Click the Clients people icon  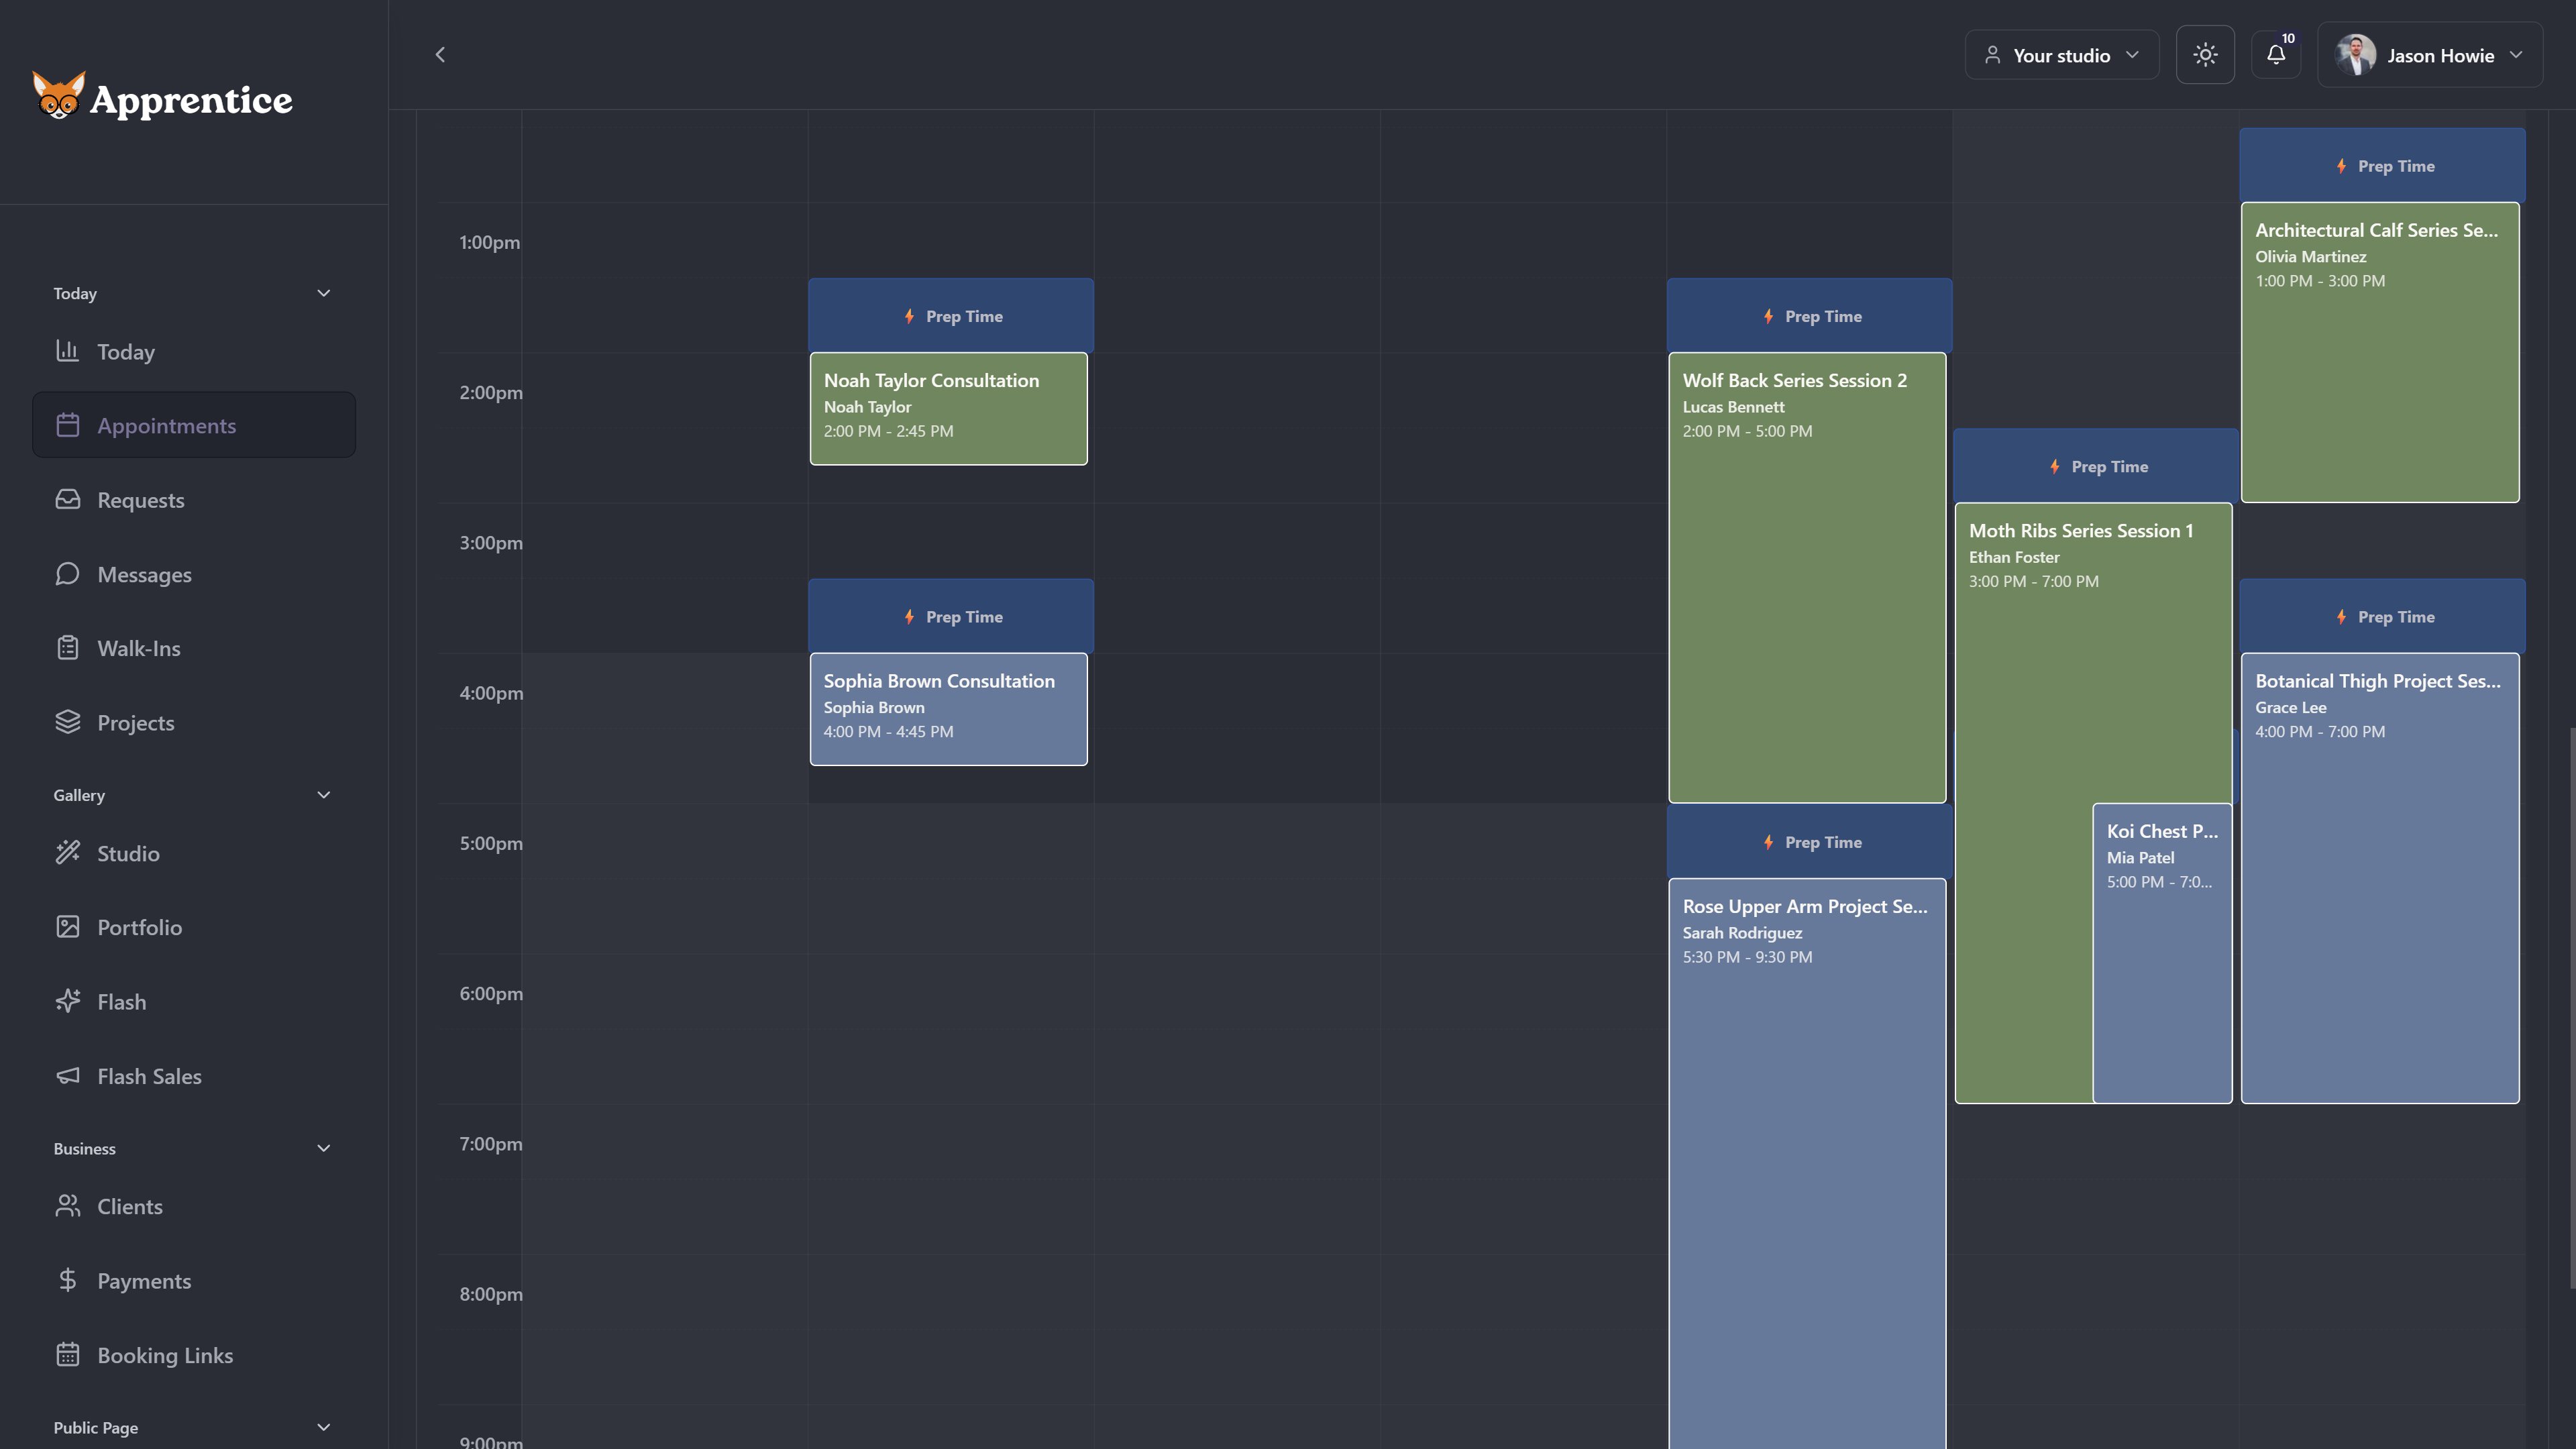[67, 1206]
